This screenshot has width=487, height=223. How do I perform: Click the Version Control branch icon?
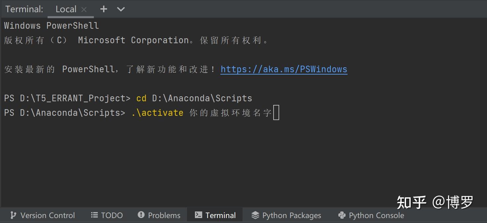click(13, 215)
